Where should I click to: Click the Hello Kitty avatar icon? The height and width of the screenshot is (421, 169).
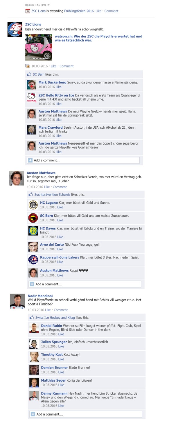tap(32, 98)
